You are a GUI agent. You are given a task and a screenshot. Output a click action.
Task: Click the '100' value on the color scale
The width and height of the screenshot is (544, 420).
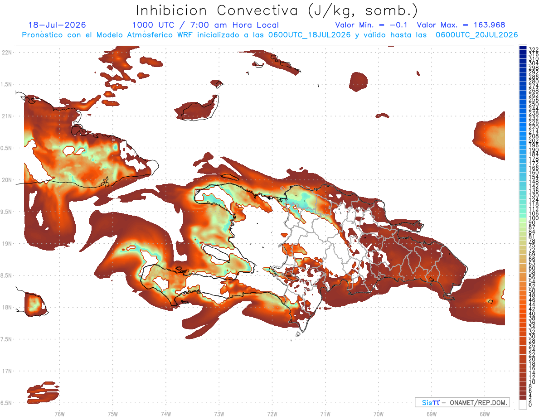coord(533,218)
